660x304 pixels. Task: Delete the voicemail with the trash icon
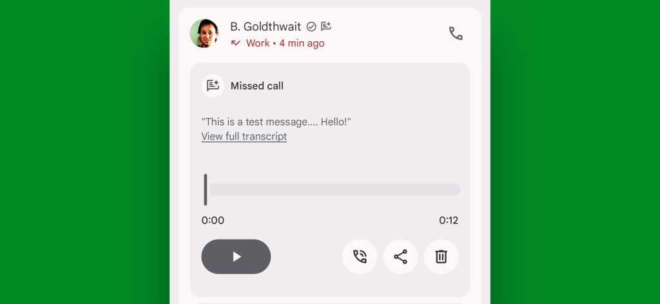pos(441,256)
